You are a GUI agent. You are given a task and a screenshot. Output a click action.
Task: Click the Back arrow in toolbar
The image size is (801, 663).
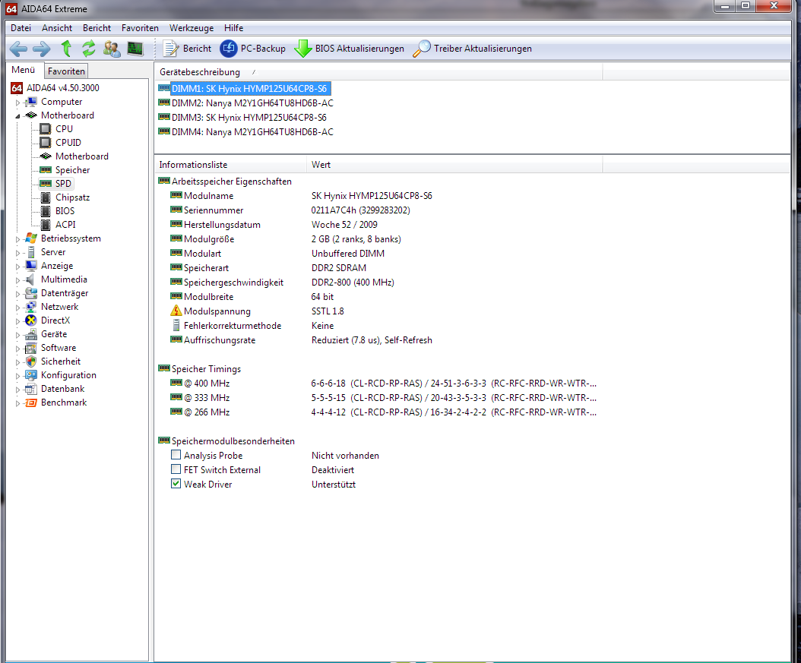pos(19,49)
